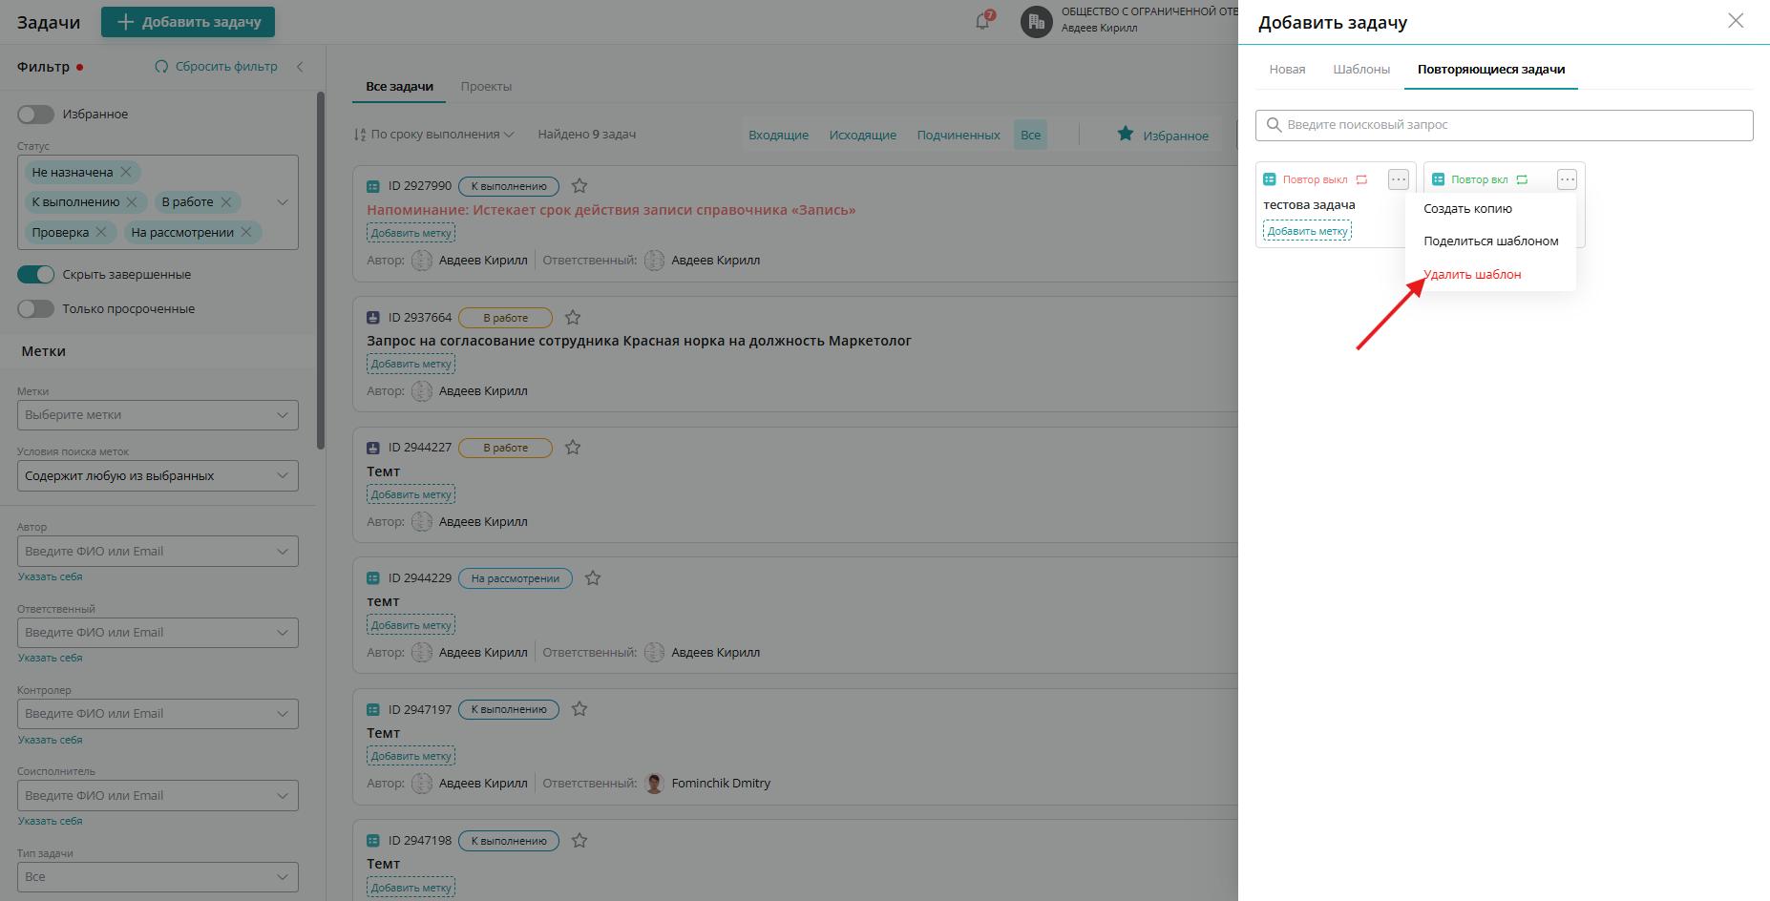The width and height of the screenshot is (1770, 901).
Task: Click the filter sidebar scrollbar
Action: [321, 270]
